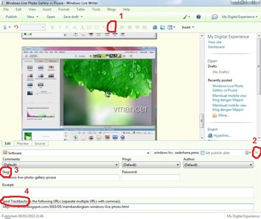Viewport: 261px width, 219px height.
Task: Click in the trackback URLs input field
Action: 128,207
